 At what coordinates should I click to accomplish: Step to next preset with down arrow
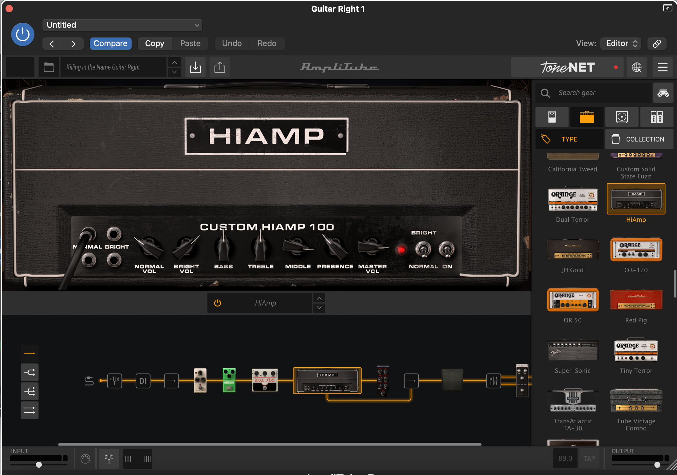point(174,72)
